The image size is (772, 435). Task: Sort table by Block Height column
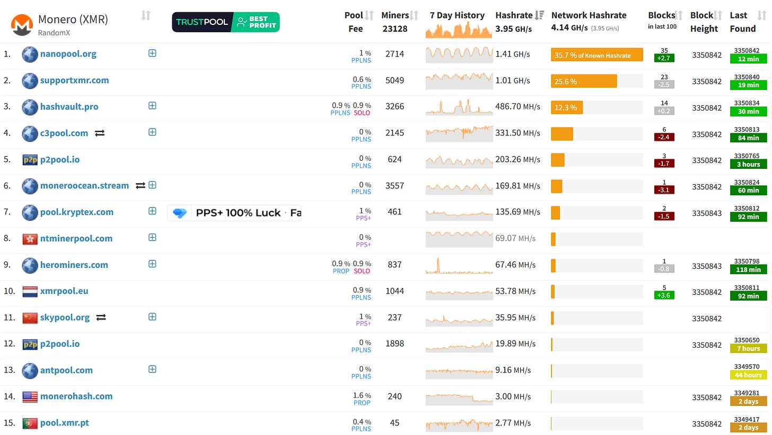click(718, 15)
